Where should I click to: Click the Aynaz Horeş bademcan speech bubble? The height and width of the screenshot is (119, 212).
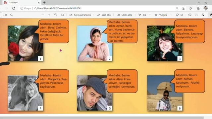pos(122,31)
